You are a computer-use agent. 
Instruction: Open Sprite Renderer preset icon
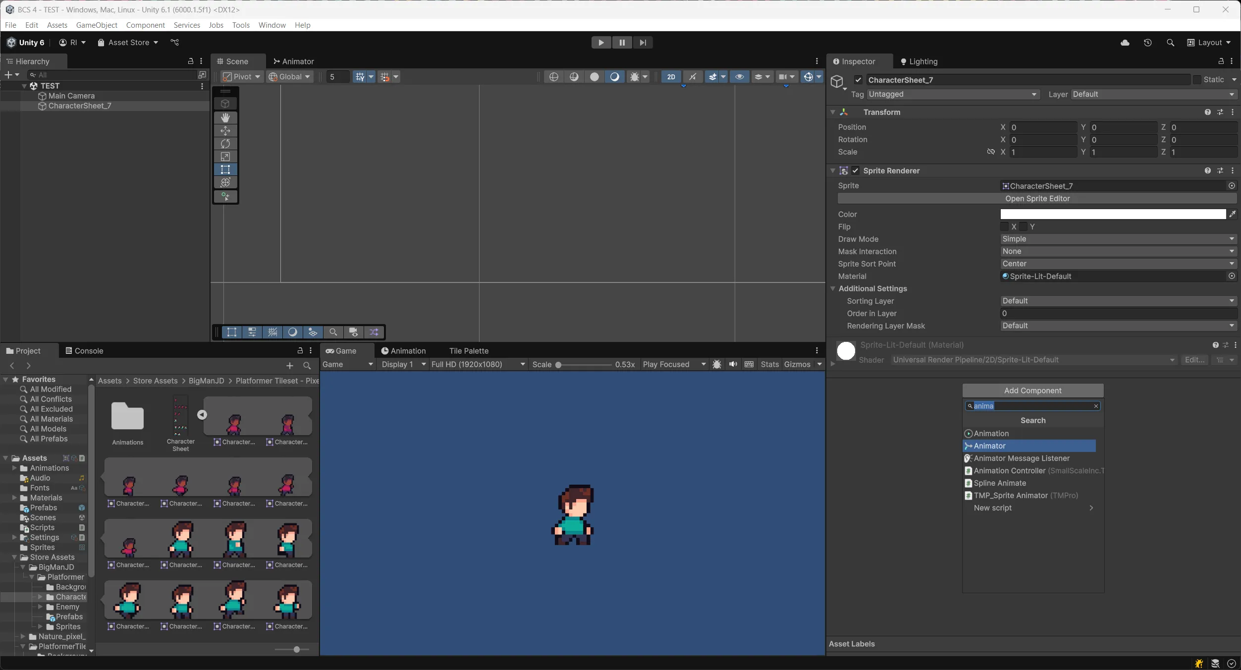click(x=1220, y=170)
